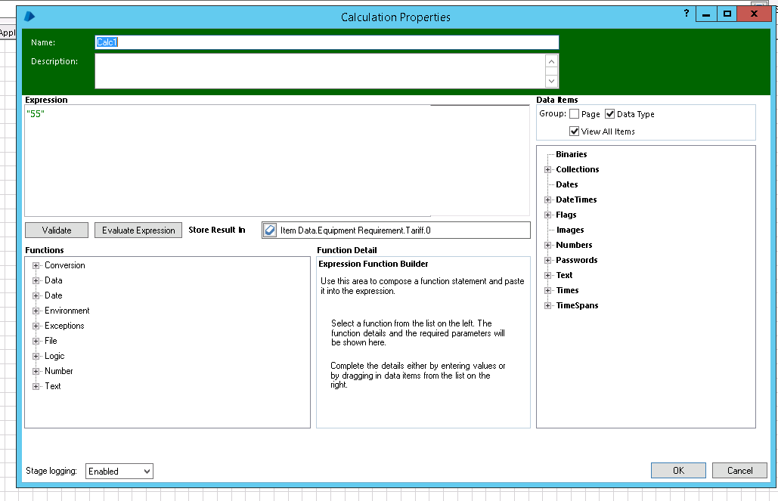Select the Logic category label
The height and width of the screenshot is (501, 778).
pyautogui.click(x=54, y=356)
